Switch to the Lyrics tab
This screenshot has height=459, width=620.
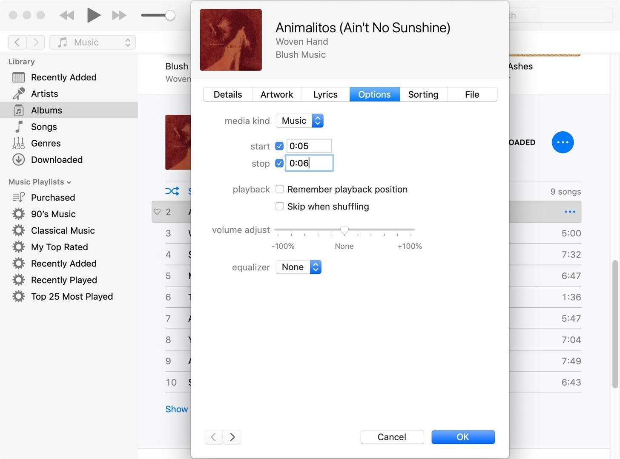tap(325, 94)
